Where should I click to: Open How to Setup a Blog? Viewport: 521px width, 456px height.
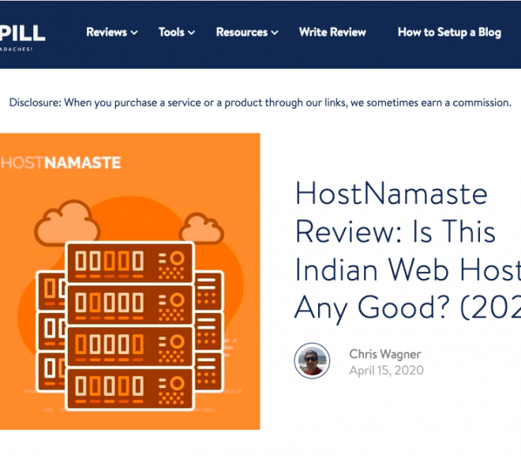click(449, 32)
